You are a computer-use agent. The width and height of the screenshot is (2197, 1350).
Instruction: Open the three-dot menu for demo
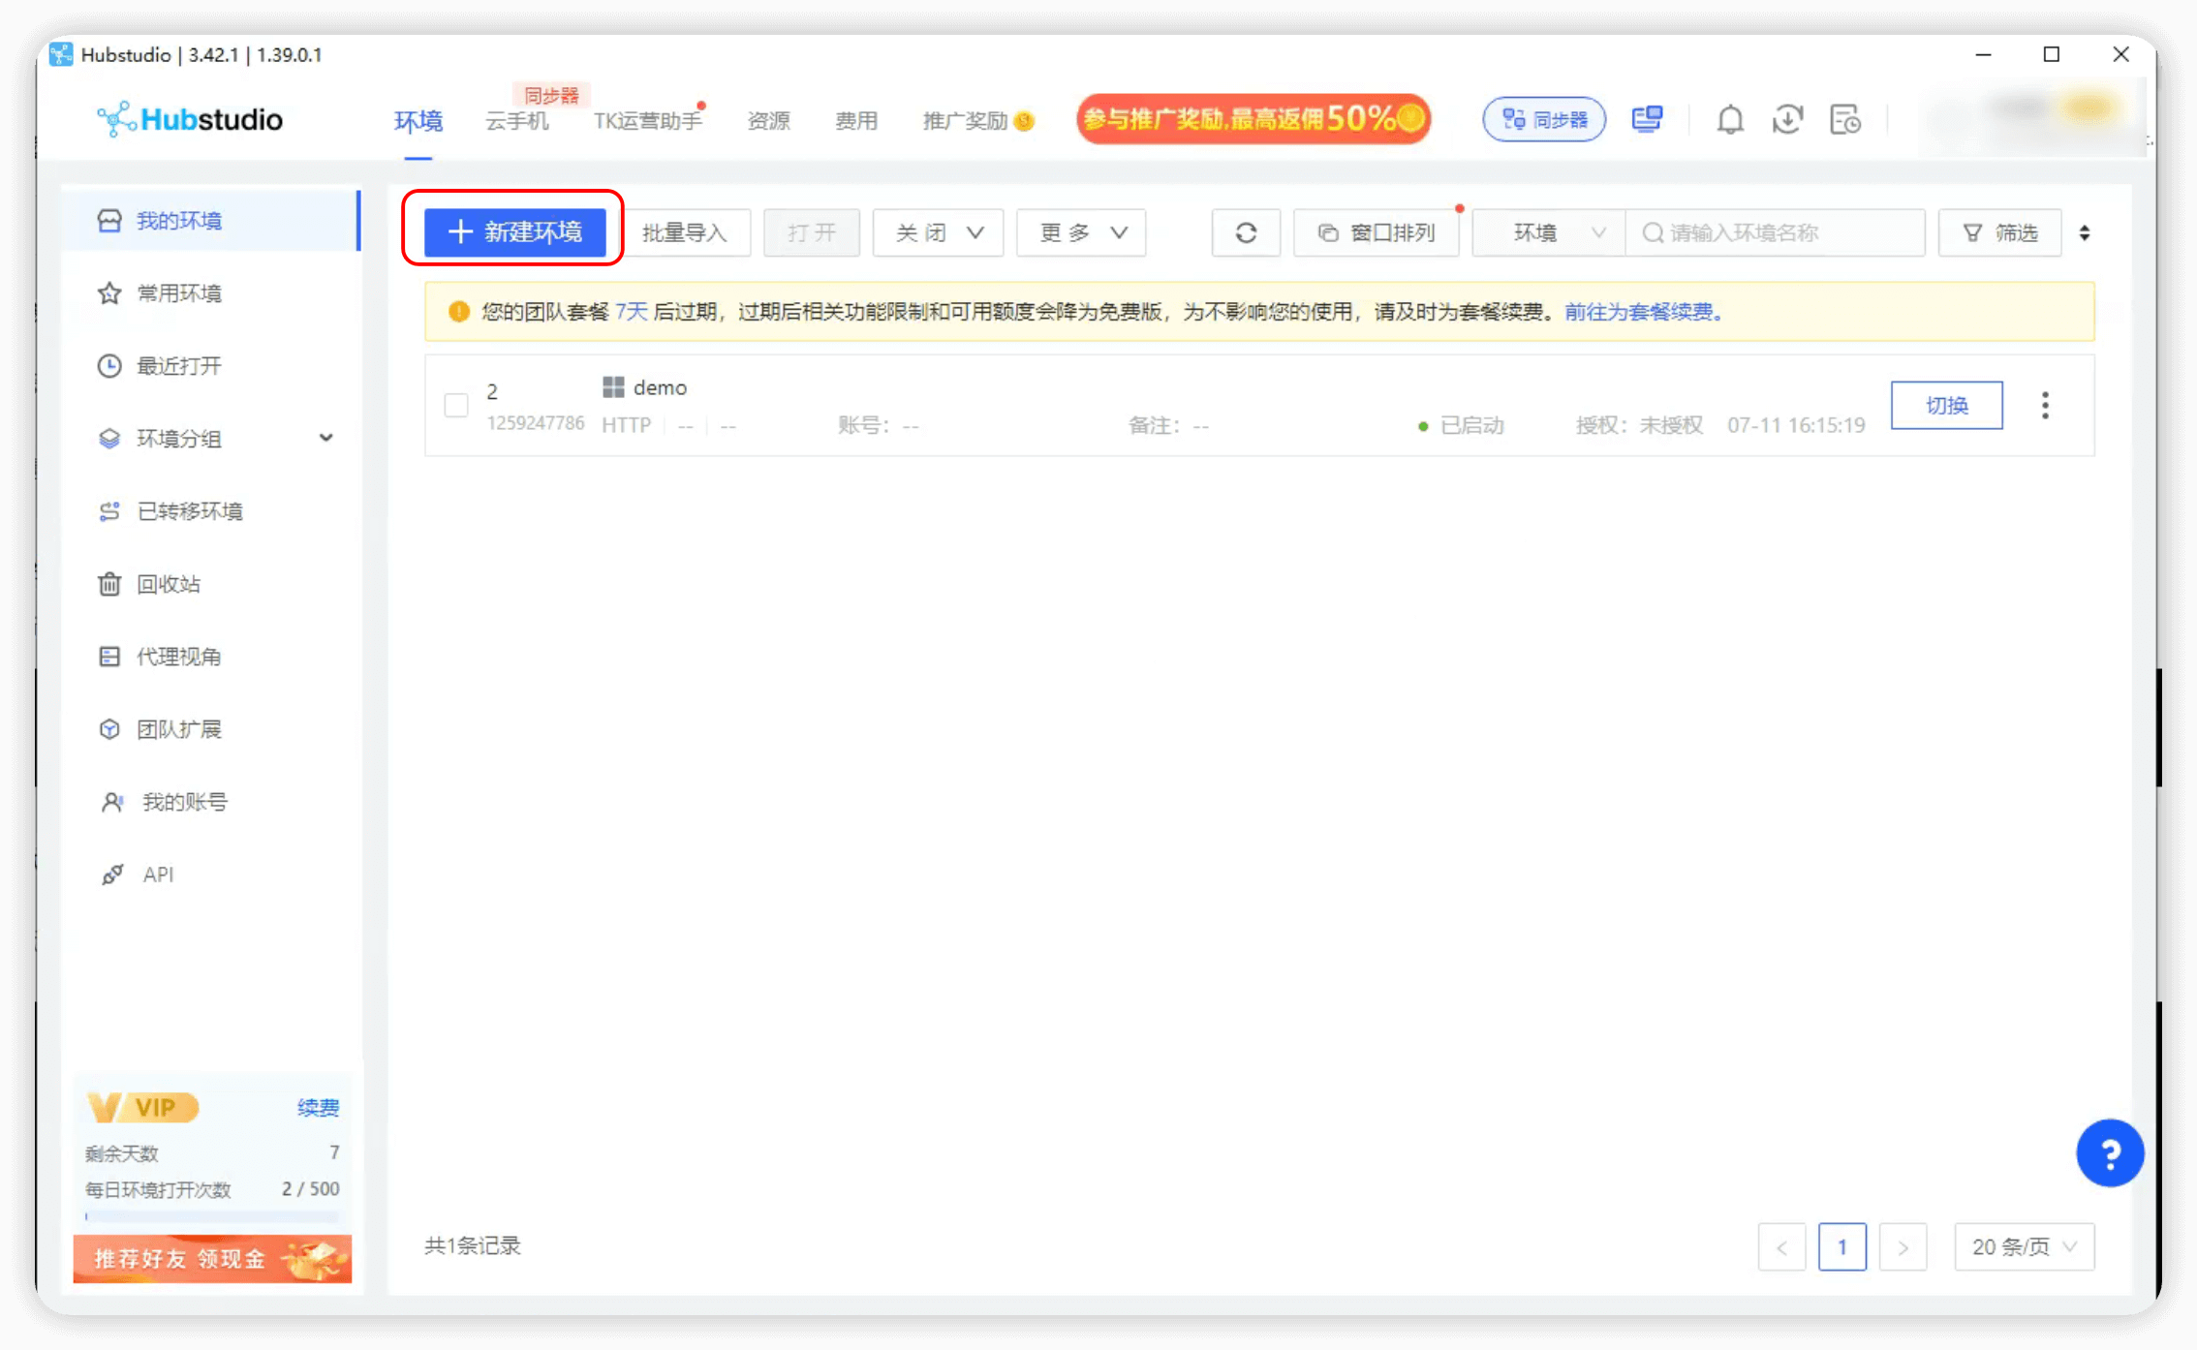(2045, 405)
